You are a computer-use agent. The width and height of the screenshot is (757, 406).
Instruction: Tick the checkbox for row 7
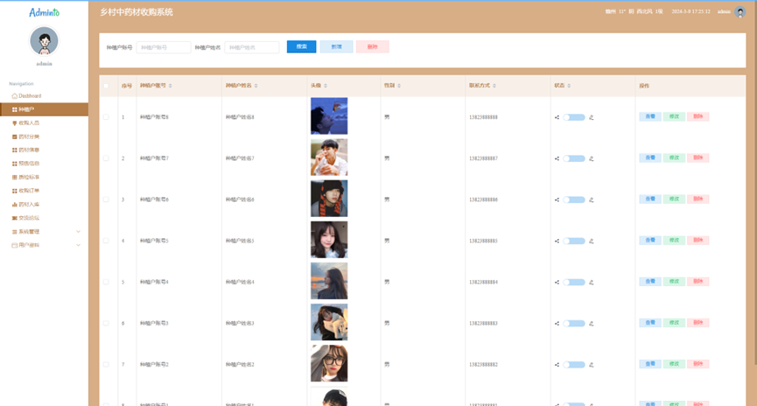(x=106, y=365)
